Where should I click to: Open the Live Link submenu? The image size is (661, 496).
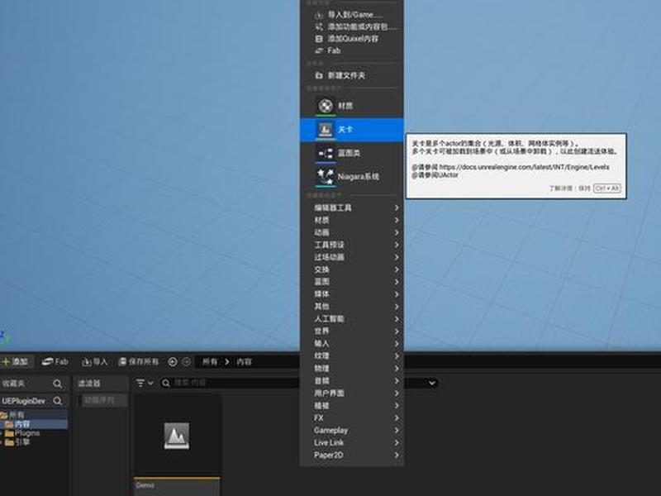(352, 442)
